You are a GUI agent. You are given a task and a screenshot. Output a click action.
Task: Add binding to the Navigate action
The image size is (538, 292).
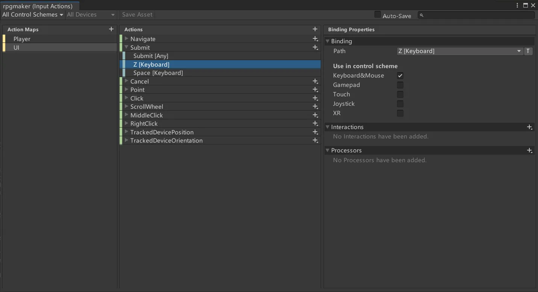tap(315, 39)
